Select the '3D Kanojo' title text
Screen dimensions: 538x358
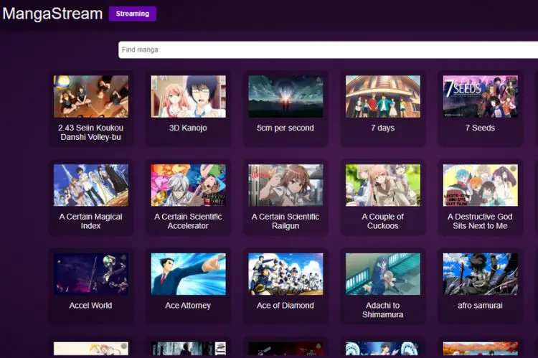[x=188, y=128]
